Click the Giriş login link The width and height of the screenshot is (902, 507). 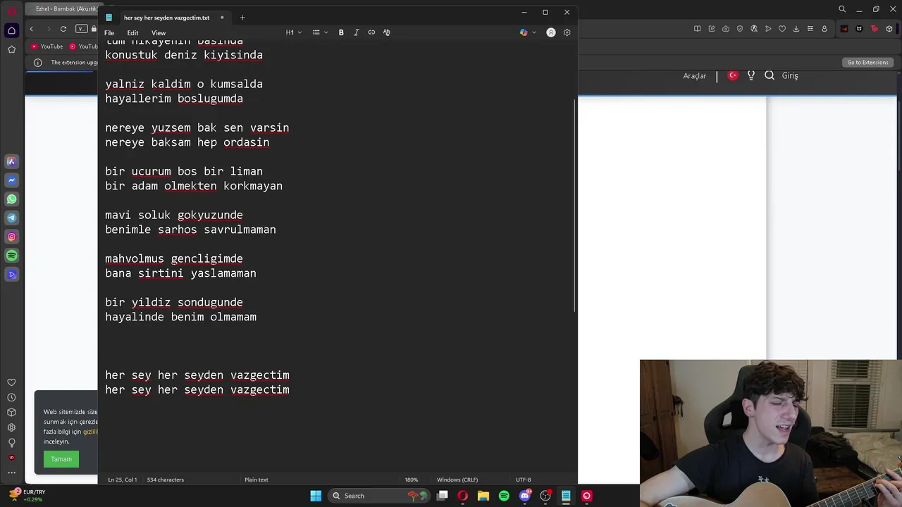pos(790,76)
